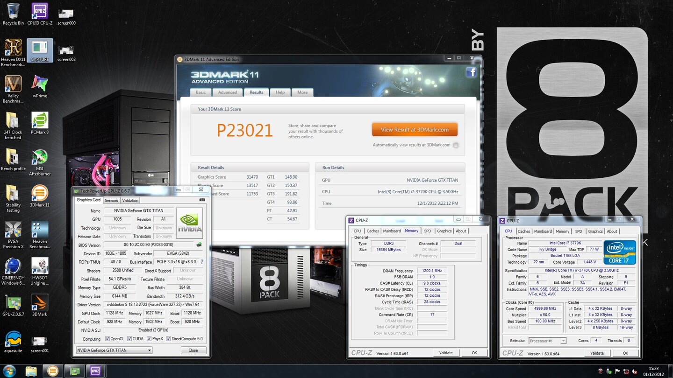The height and width of the screenshot is (378, 673).
Task: Switch to the CPU-Z taskbar button
Action: coord(95,371)
